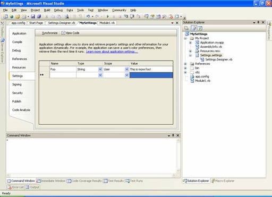Image resolution: width=272 pixels, height=197 pixels.
Task: Open the File menu
Action: (5, 10)
